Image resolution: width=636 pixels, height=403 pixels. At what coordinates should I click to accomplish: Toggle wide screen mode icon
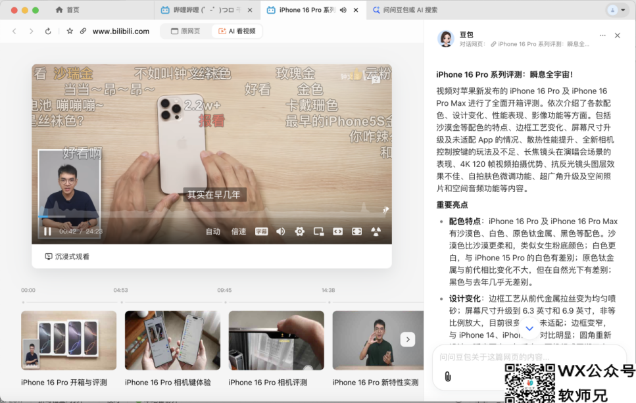[337, 231]
